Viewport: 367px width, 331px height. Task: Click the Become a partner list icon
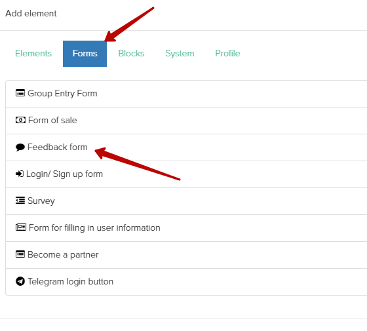coord(20,254)
